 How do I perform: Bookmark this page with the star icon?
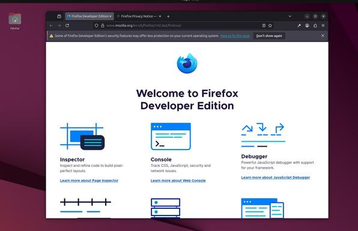click(x=270, y=26)
